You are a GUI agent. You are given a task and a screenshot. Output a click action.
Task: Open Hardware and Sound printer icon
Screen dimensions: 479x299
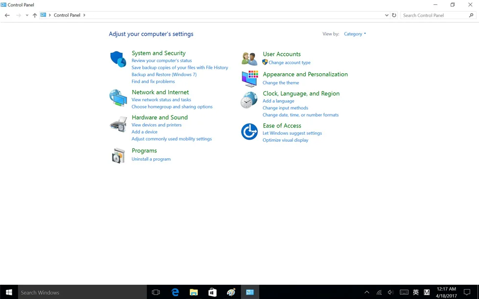click(118, 124)
